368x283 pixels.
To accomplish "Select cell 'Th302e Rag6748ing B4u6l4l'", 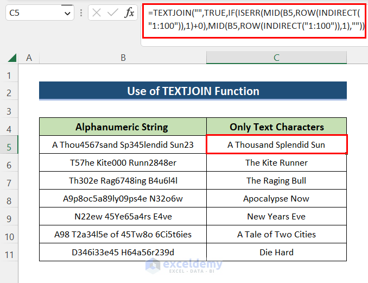I will click(123, 180).
